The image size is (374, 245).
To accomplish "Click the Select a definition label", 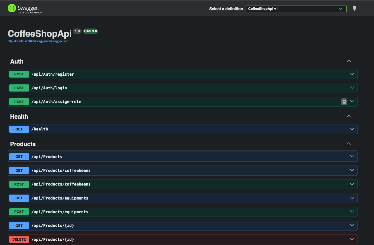I will [x=226, y=9].
